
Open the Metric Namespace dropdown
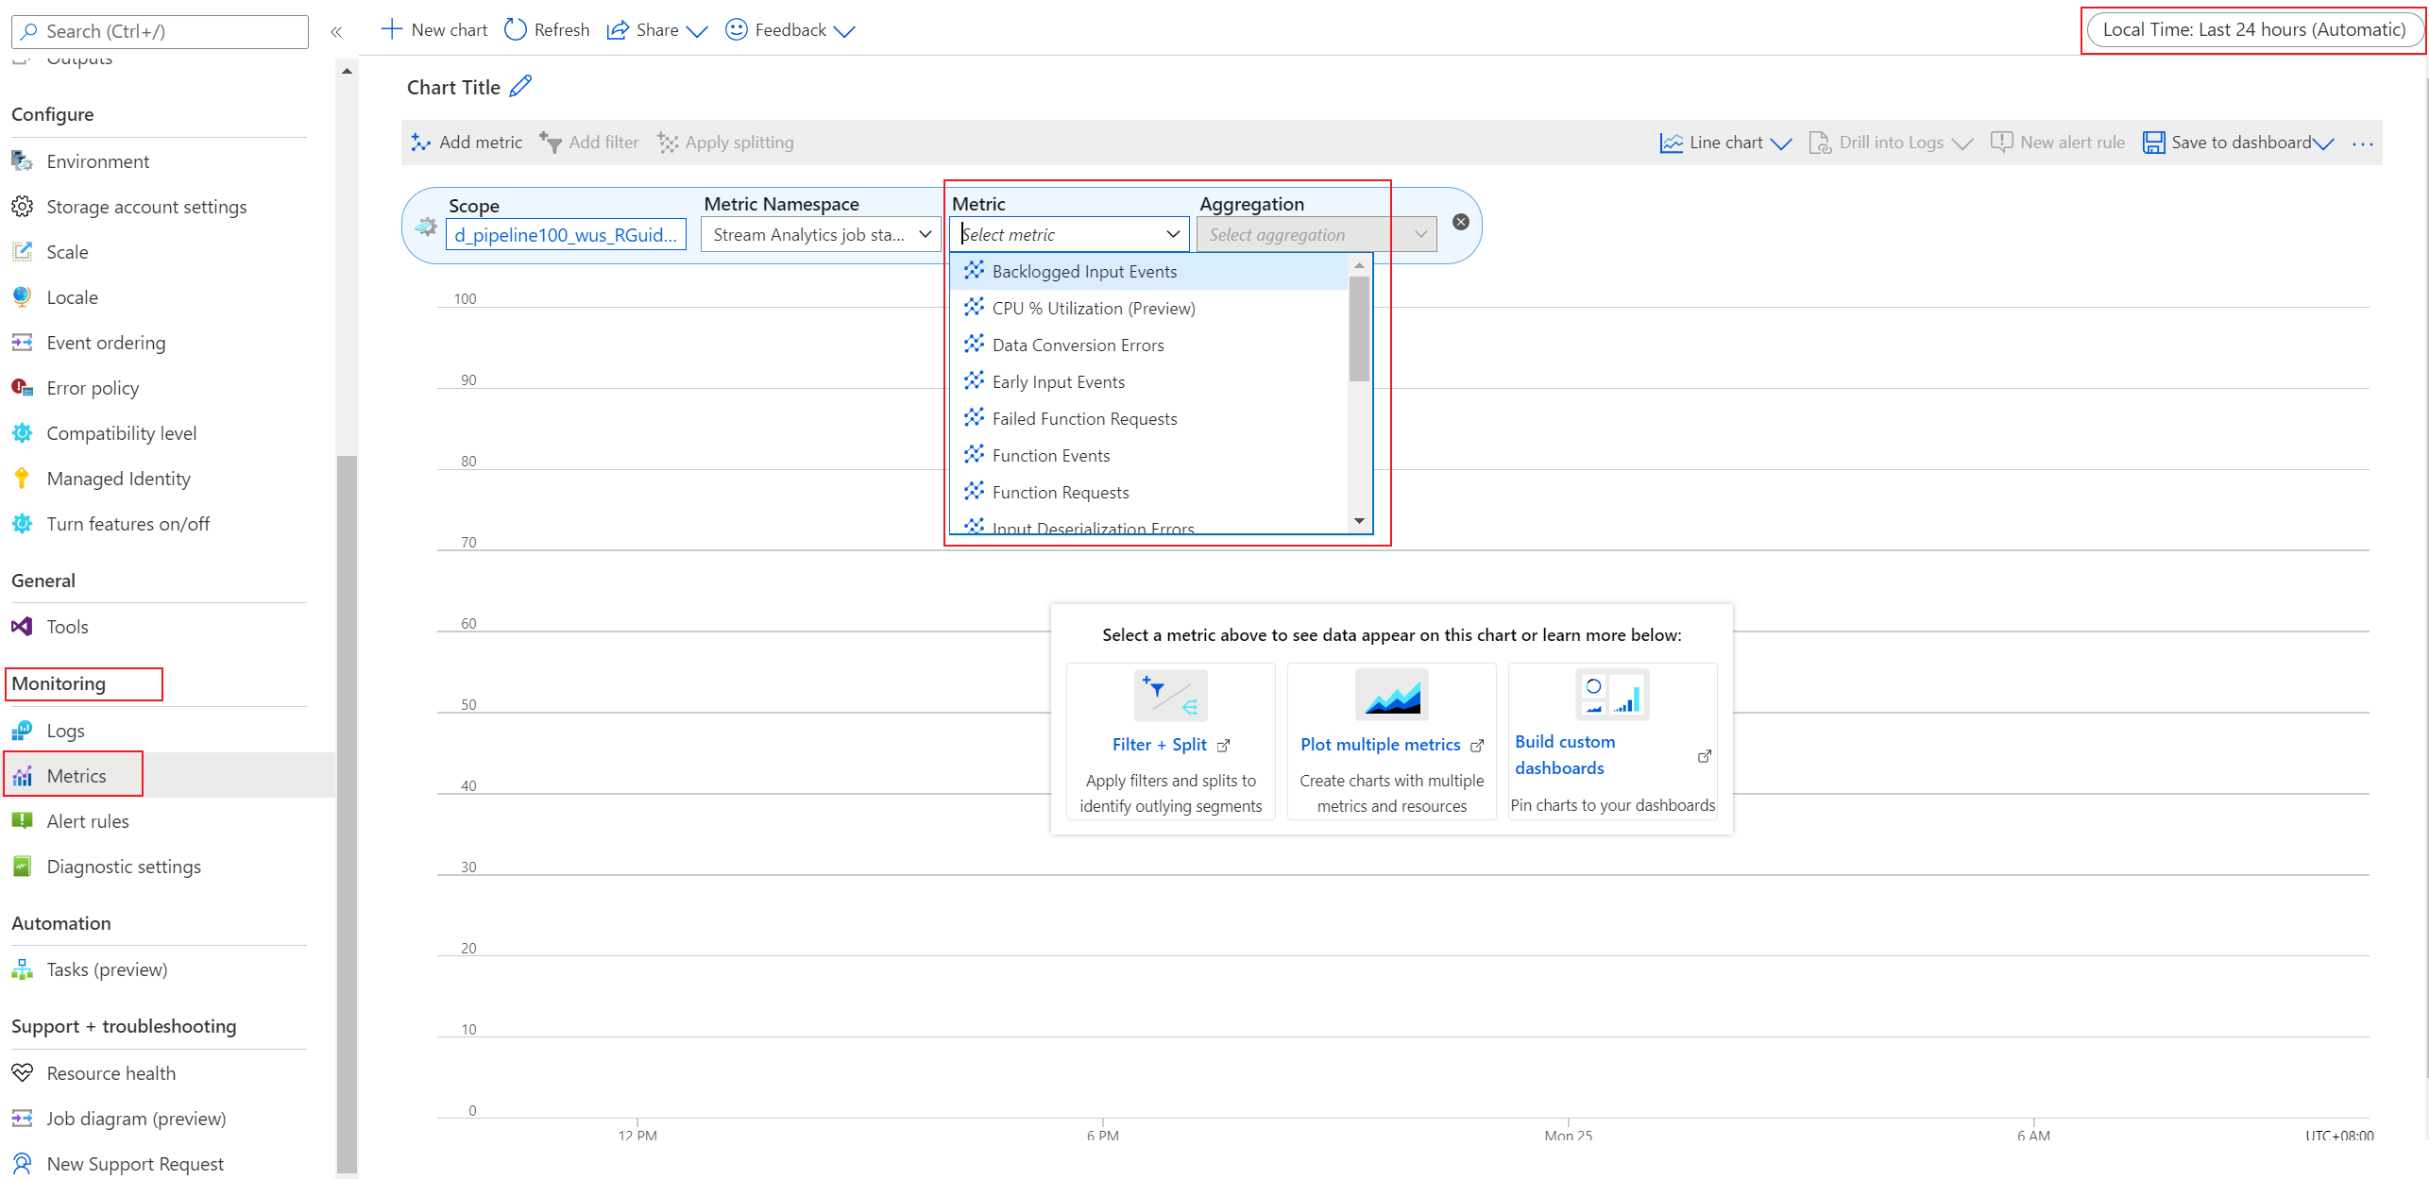coord(820,234)
